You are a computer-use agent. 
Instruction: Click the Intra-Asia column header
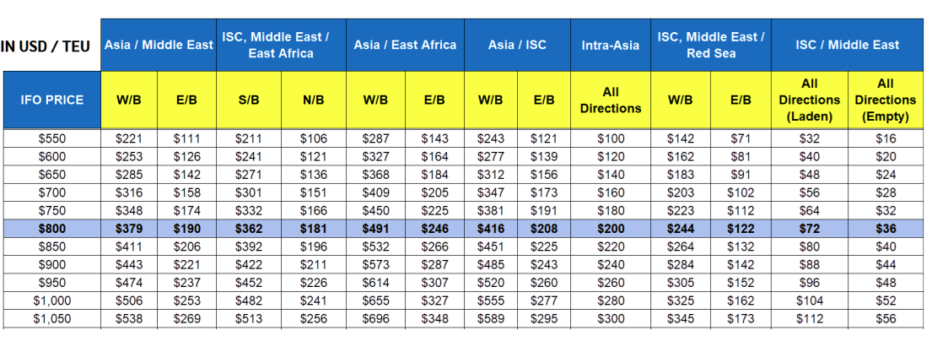(611, 46)
